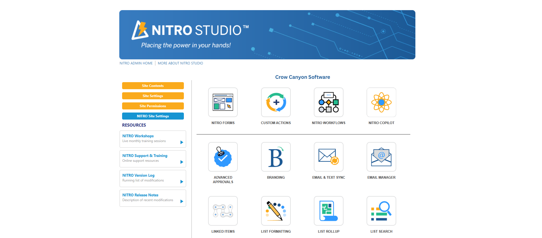The image size is (542, 238).
Task: Click the Nitro Studio lightning logo
Action: coord(140,30)
